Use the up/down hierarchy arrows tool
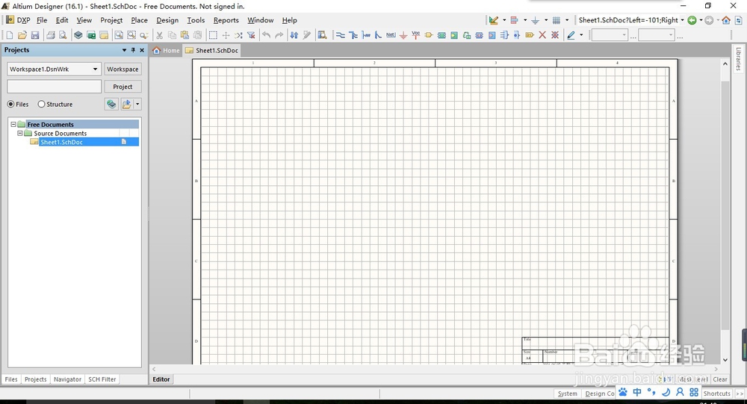 pos(294,35)
